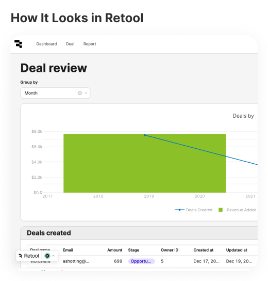The width and height of the screenshot is (268, 281).
Task: Click the Deal review page heading
Action: pos(54,68)
